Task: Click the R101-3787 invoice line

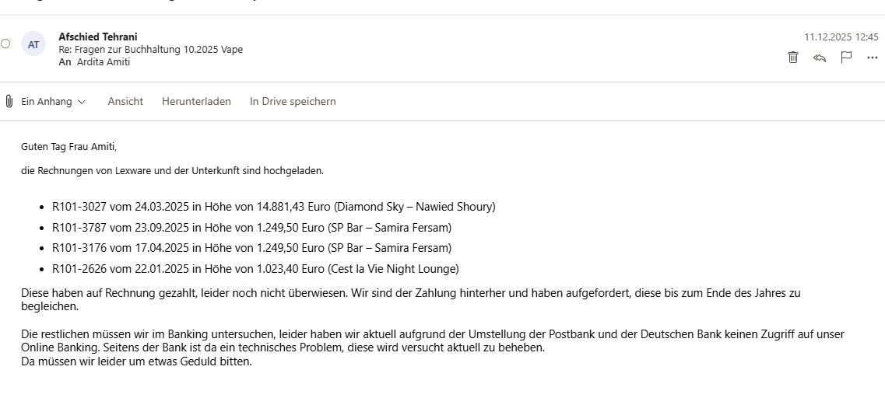Action: pyautogui.click(x=251, y=227)
